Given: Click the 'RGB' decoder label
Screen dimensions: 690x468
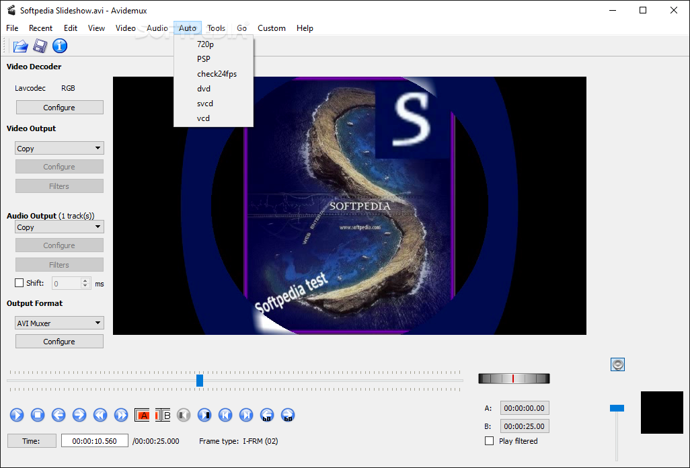Looking at the screenshot, I should click(x=68, y=88).
